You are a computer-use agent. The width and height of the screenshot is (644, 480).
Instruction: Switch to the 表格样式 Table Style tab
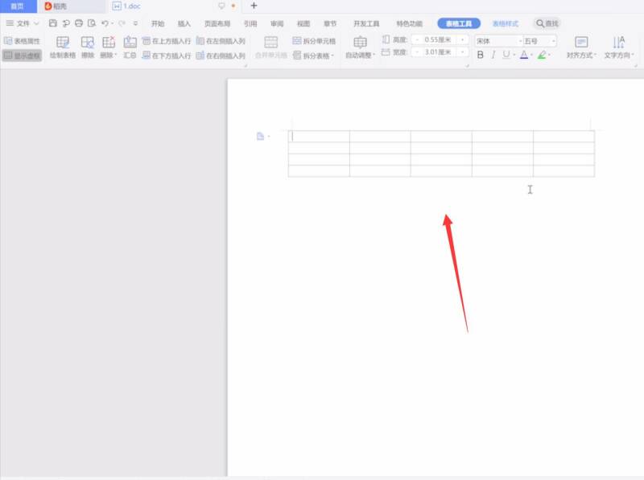tap(506, 23)
